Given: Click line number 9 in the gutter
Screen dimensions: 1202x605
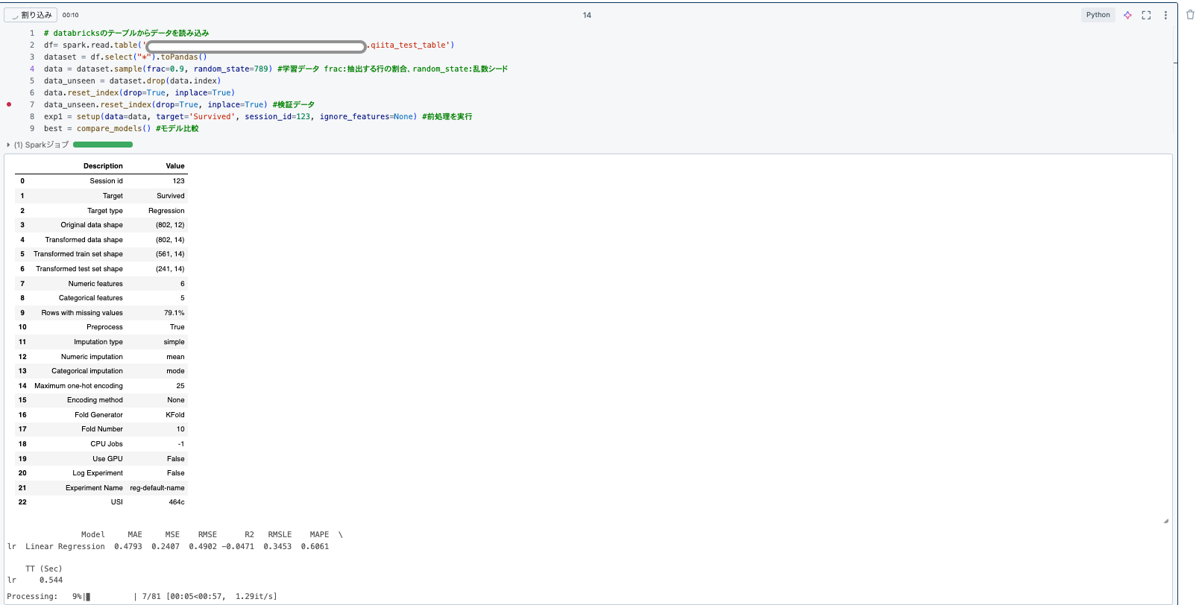Looking at the screenshot, I should [x=32, y=128].
